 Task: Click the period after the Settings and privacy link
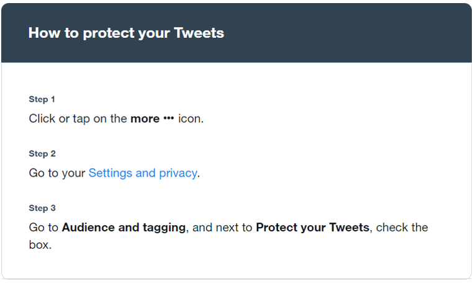[x=199, y=177]
